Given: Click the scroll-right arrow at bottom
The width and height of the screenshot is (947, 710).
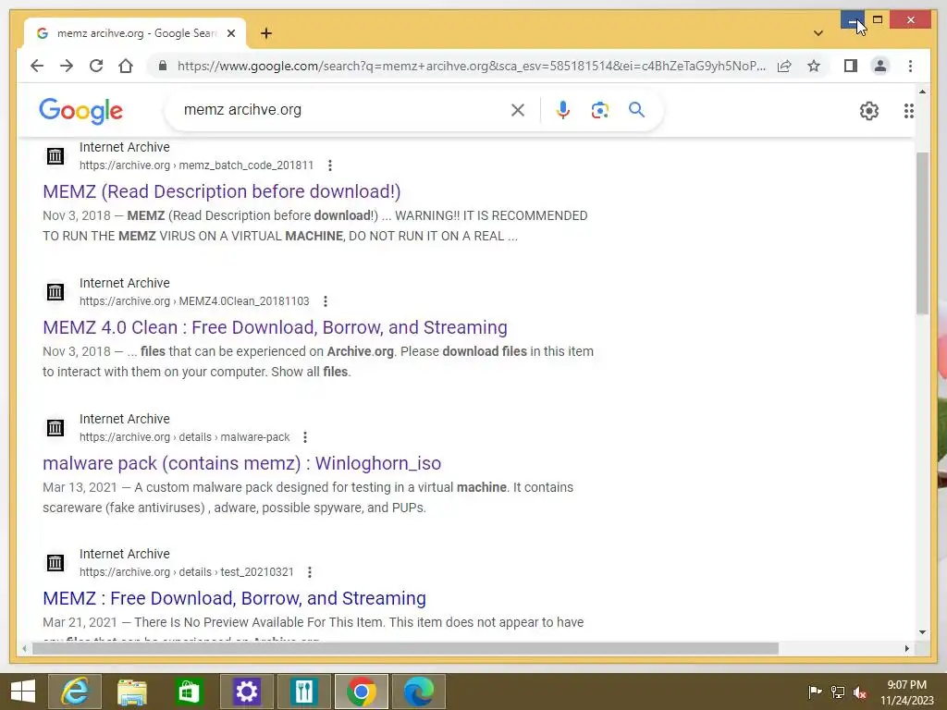Looking at the screenshot, I should [x=906, y=648].
